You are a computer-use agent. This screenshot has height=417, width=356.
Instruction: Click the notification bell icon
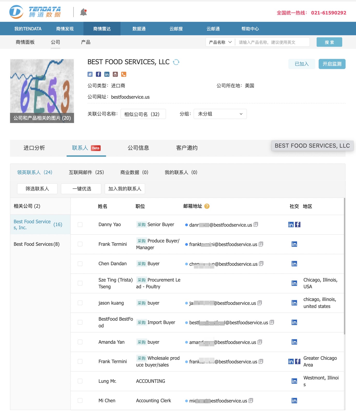(83, 12)
